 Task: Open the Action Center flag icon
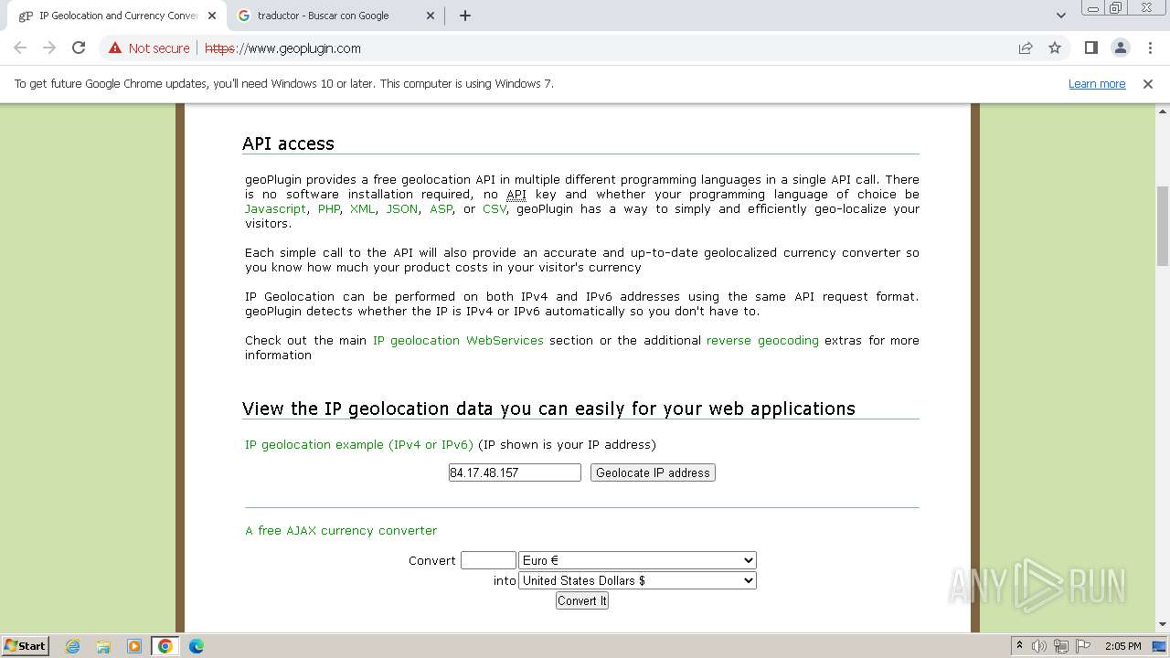click(1083, 646)
